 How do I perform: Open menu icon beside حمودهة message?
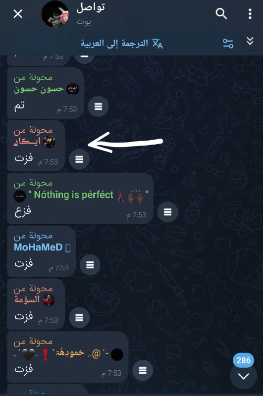tap(143, 370)
